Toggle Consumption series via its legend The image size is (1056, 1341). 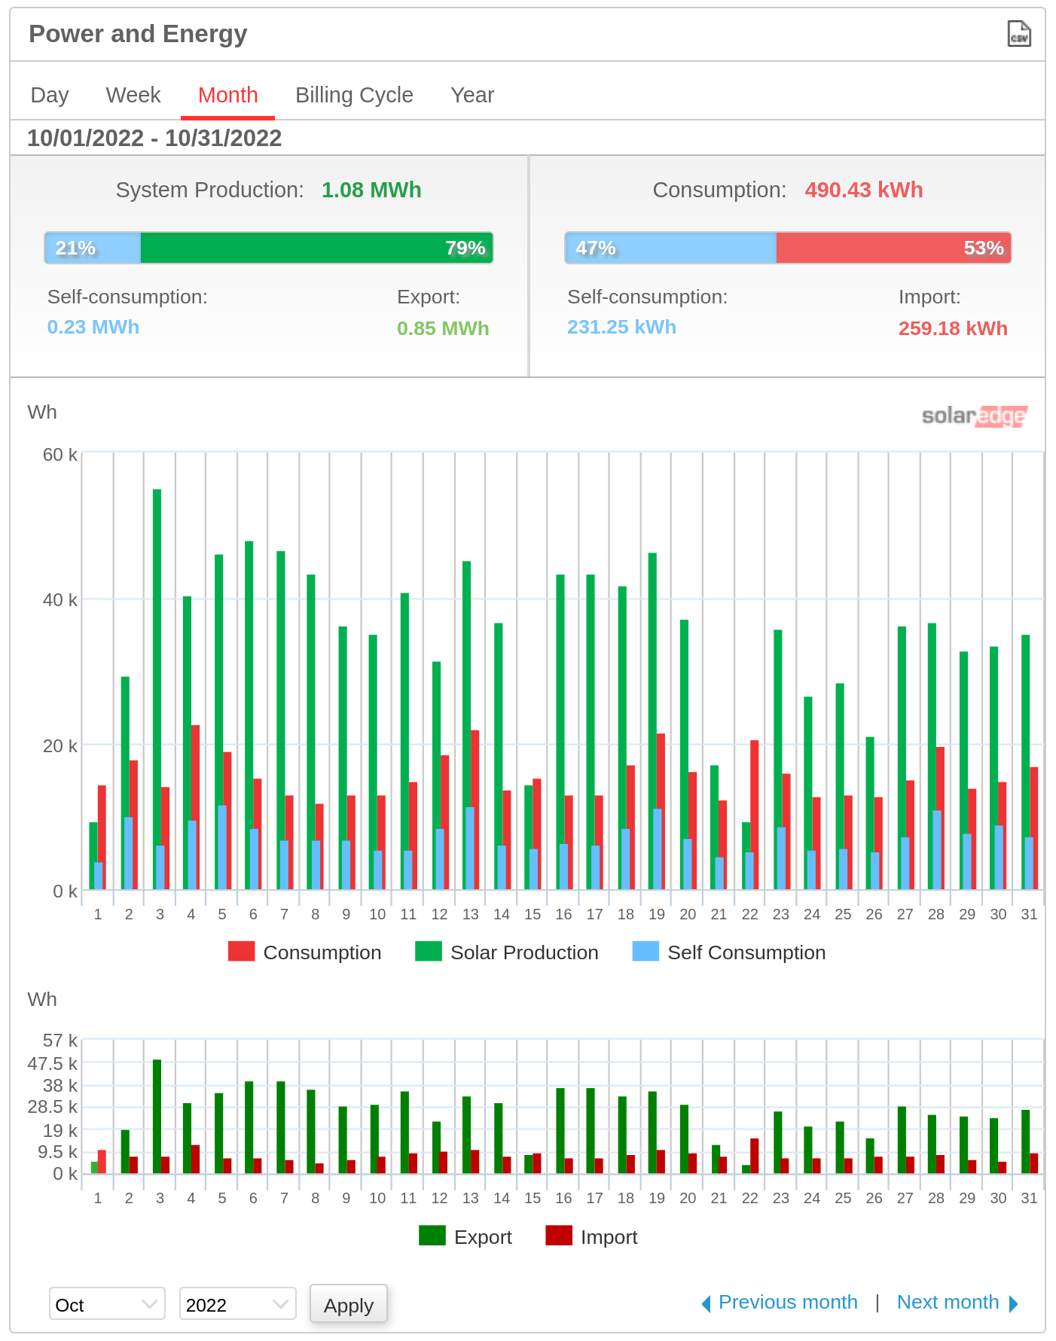tap(305, 952)
